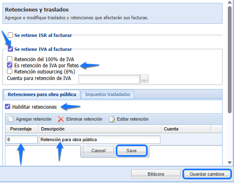Enable Se retiene ISR al facturar

(x=10, y=35)
